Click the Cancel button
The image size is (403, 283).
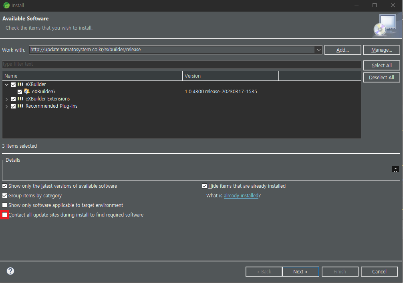[x=379, y=271]
